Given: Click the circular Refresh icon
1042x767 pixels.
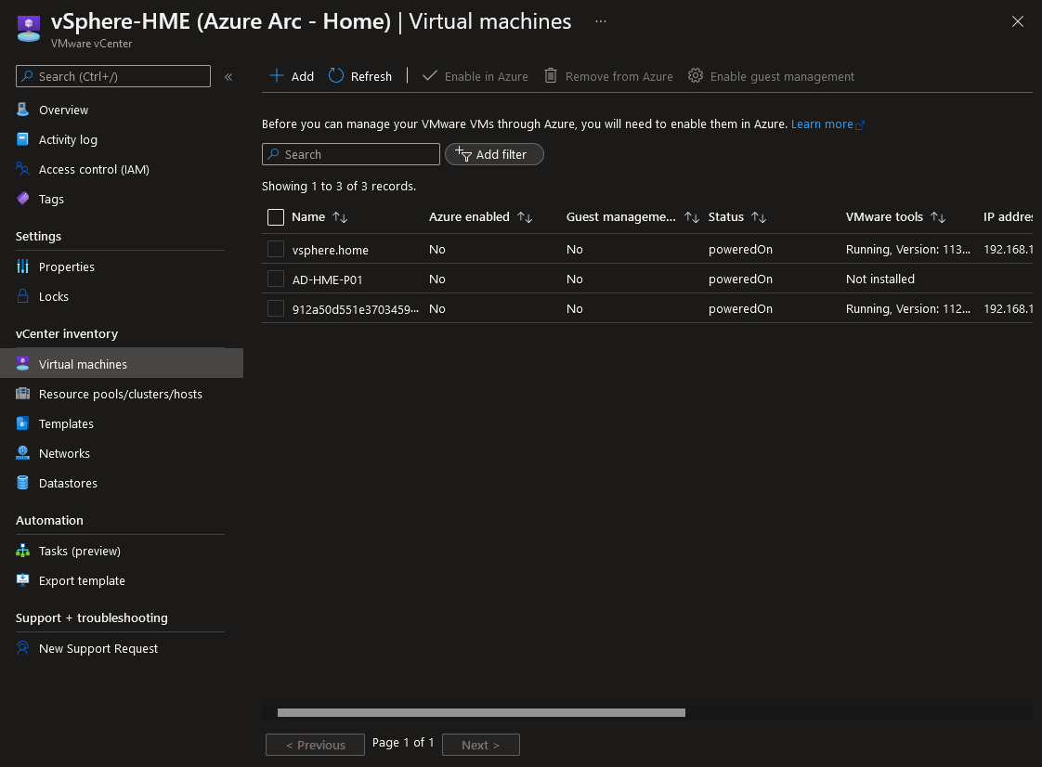Looking at the screenshot, I should [336, 76].
